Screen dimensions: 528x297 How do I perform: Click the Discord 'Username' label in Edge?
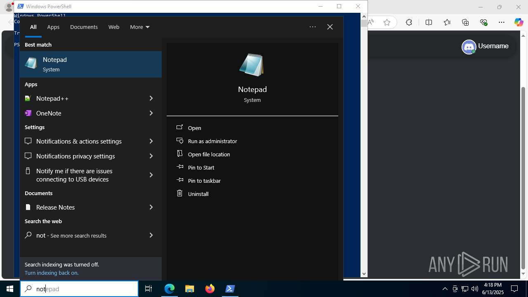(x=493, y=46)
